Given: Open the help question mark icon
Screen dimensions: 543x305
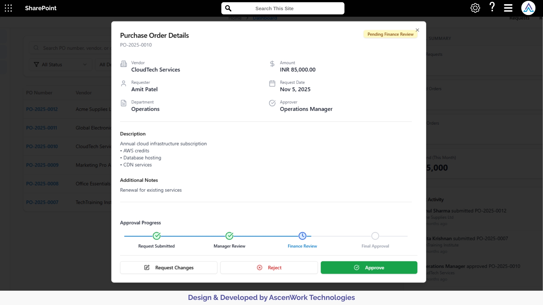Looking at the screenshot, I should [x=492, y=8].
